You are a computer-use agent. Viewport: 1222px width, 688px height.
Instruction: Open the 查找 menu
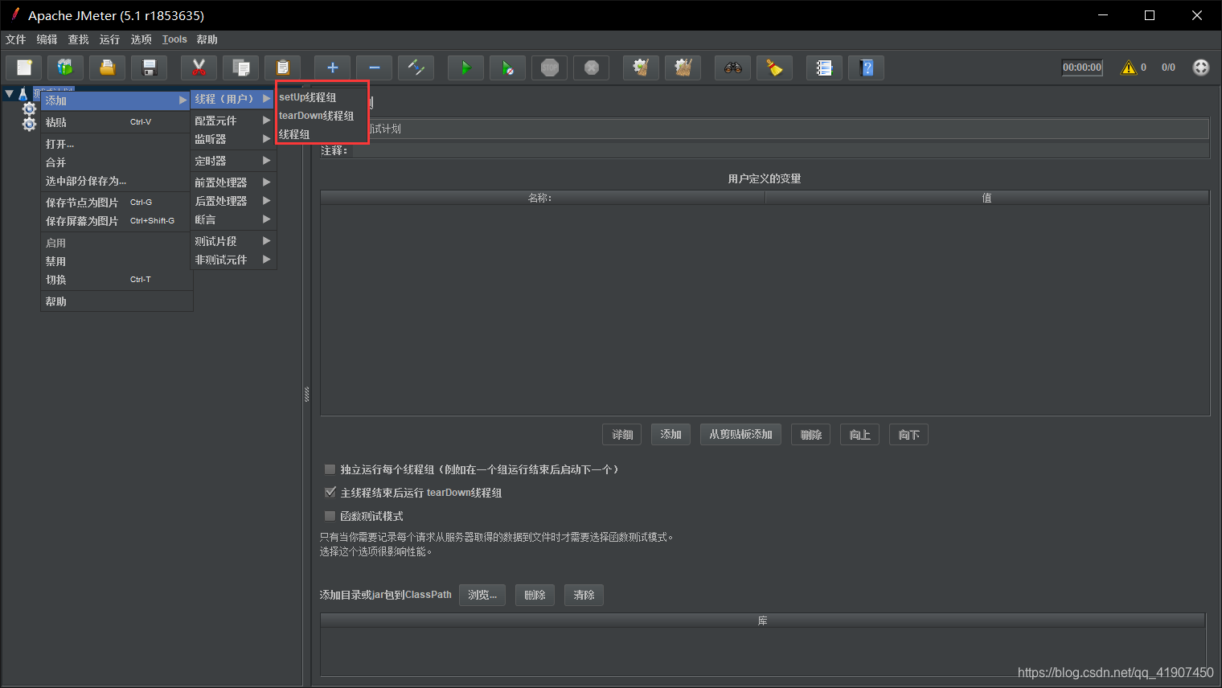click(78, 39)
